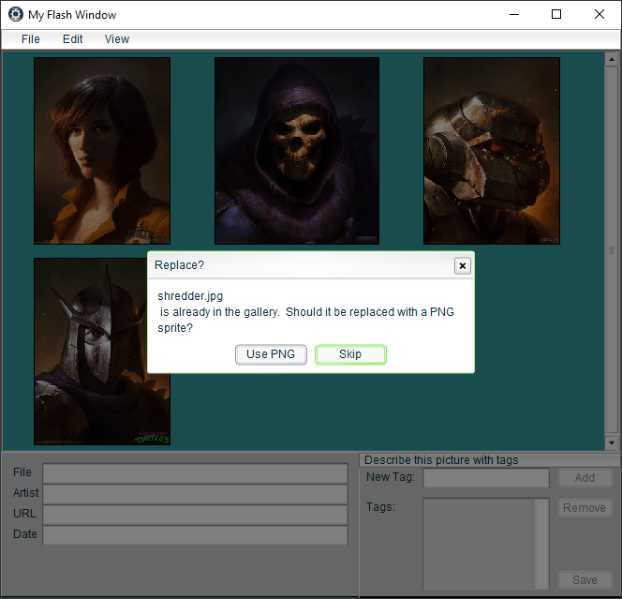Open the File menu
This screenshot has height=599, width=622.
point(31,39)
